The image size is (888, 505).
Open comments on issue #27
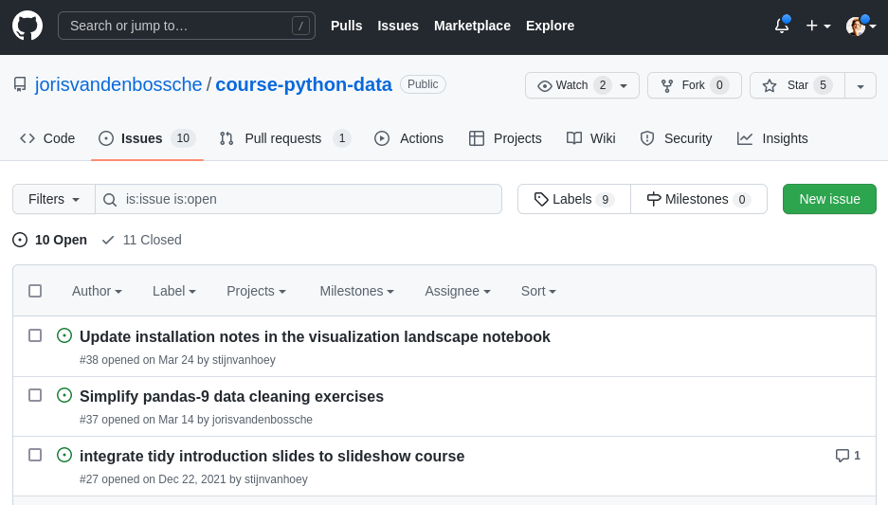847,456
